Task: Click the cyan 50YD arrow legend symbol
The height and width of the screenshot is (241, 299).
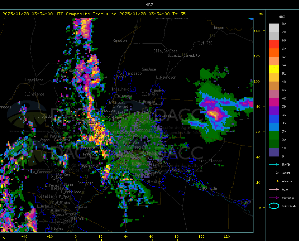Action: click(274, 164)
